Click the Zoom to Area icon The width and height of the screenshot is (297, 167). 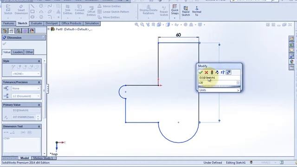(142, 25)
